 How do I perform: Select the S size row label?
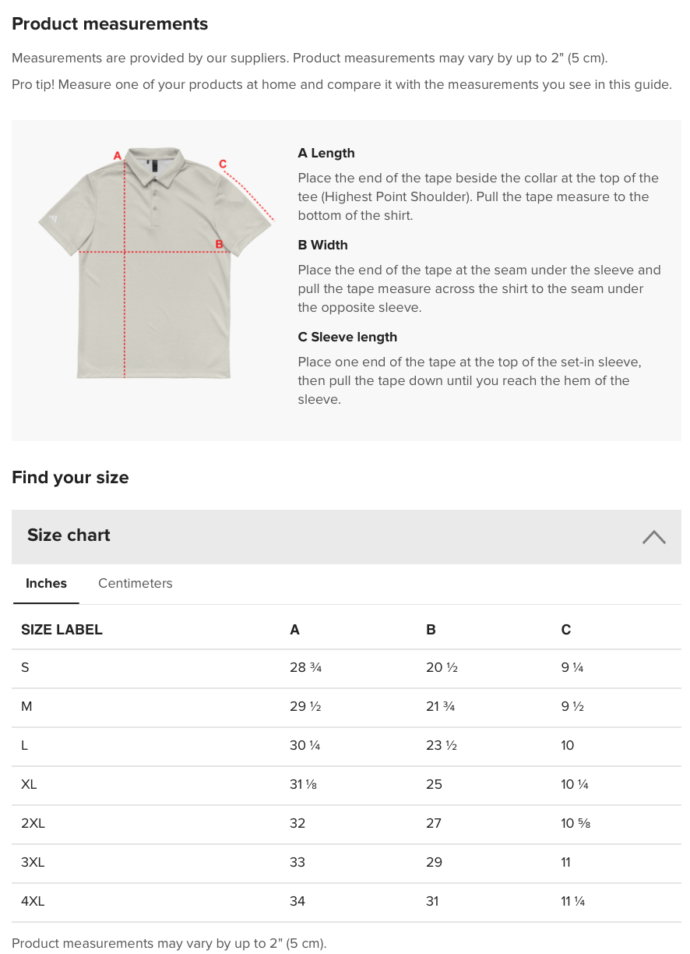point(25,668)
